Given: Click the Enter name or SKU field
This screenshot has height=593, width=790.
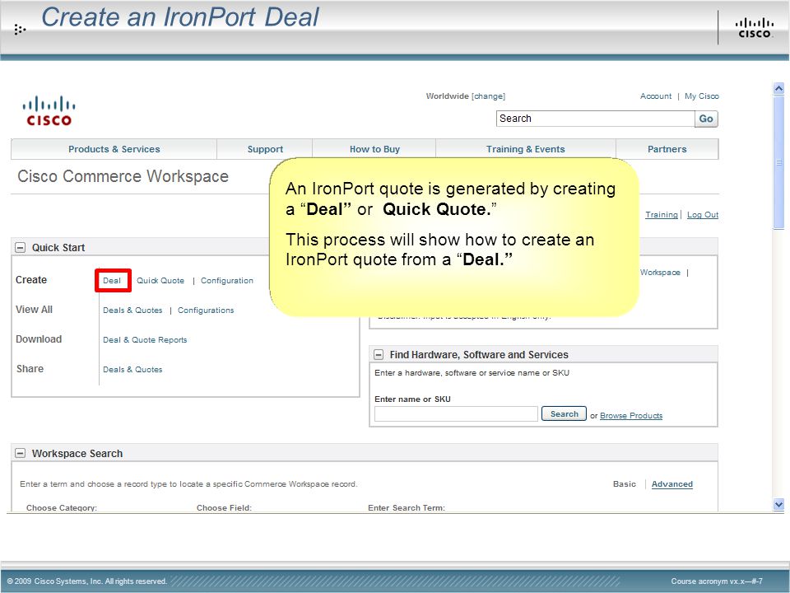Looking at the screenshot, I should tap(456, 414).
